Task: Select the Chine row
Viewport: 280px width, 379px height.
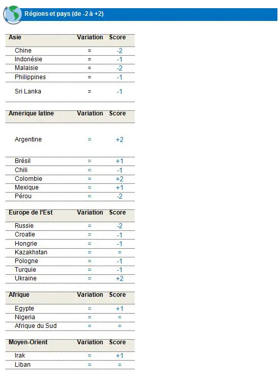Action: [70, 51]
